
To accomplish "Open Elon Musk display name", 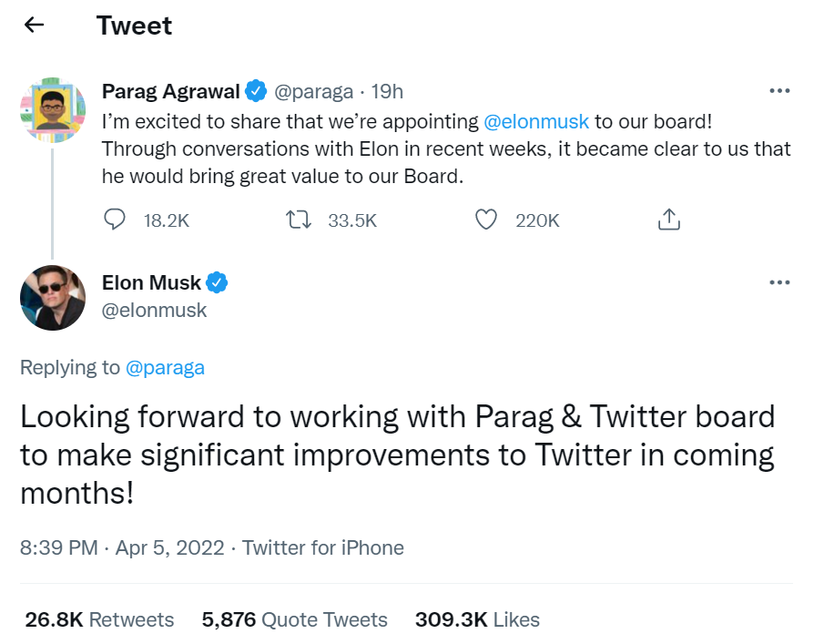I will tap(151, 283).
